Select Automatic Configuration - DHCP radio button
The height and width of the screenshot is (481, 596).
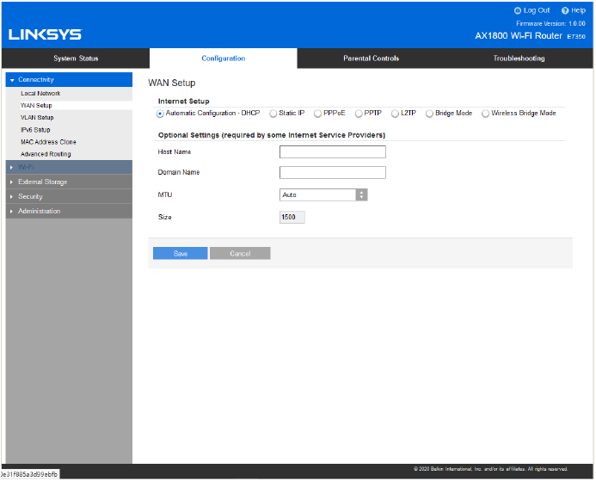[x=160, y=113]
